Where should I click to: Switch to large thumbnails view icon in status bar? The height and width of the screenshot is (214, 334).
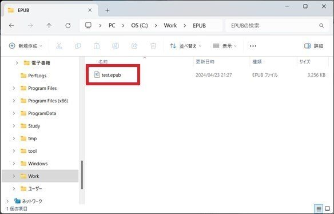click(x=328, y=209)
